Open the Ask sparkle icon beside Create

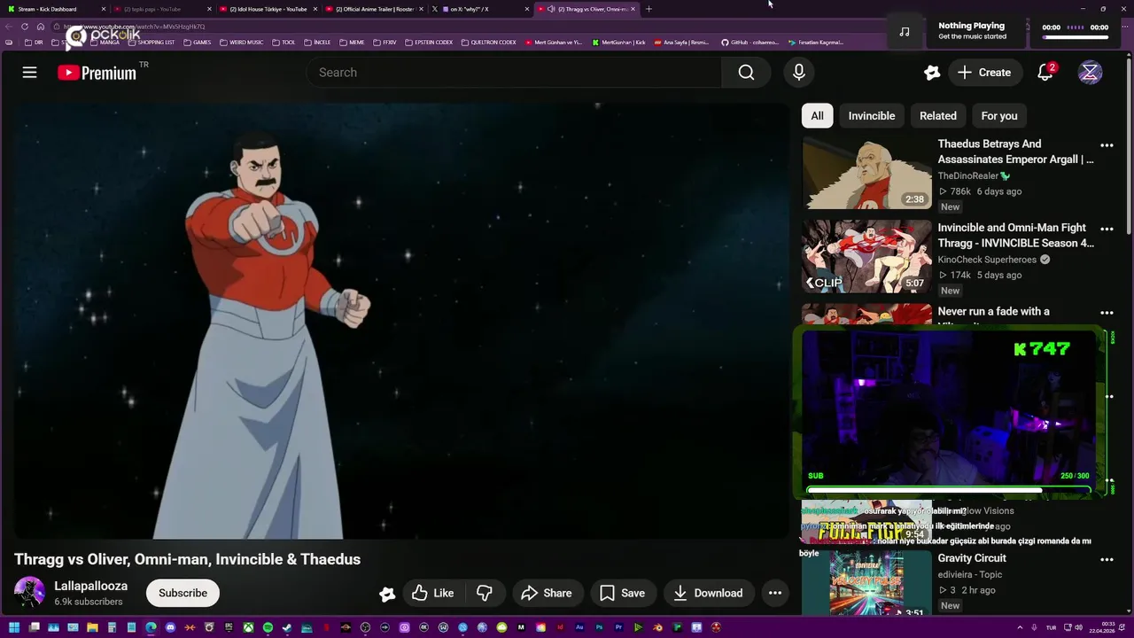pos(931,73)
